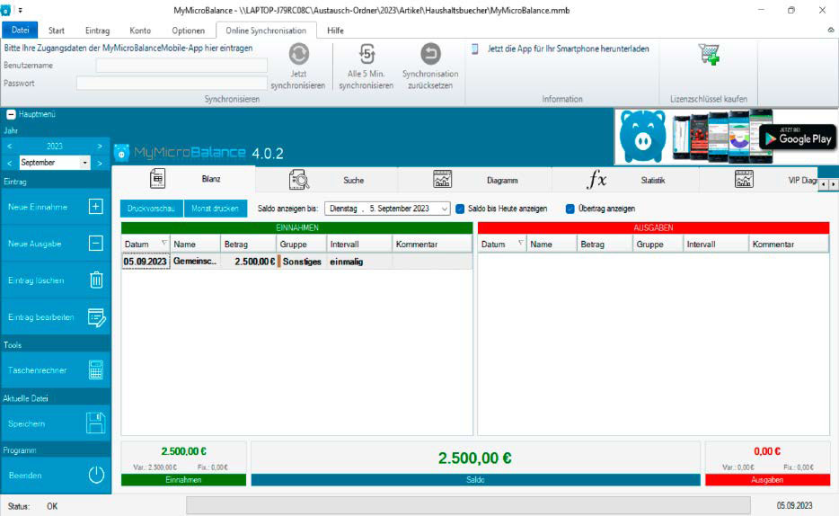Click the Alle 5 Min. synchronisieren icon
Image resolution: width=839 pixels, height=516 pixels.
click(367, 54)
